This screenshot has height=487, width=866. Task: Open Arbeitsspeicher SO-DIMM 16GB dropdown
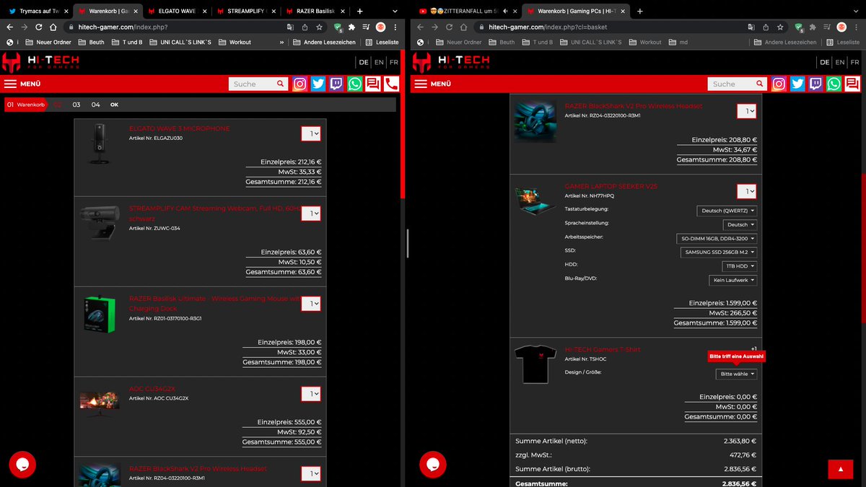717,238
